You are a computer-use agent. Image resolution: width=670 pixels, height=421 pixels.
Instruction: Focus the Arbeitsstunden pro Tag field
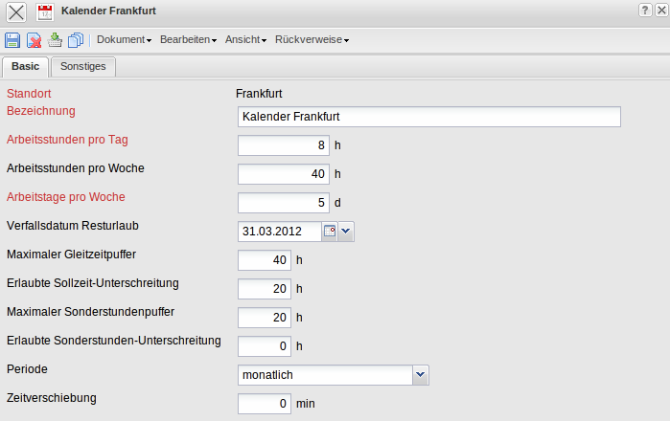[284, 145]
